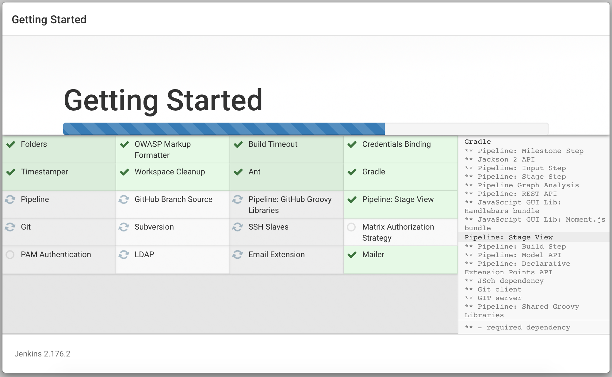Viewport: 612px width, 377px height.
Task: Click the Workspace Cleanup plugin name
Action: (170, 172)
